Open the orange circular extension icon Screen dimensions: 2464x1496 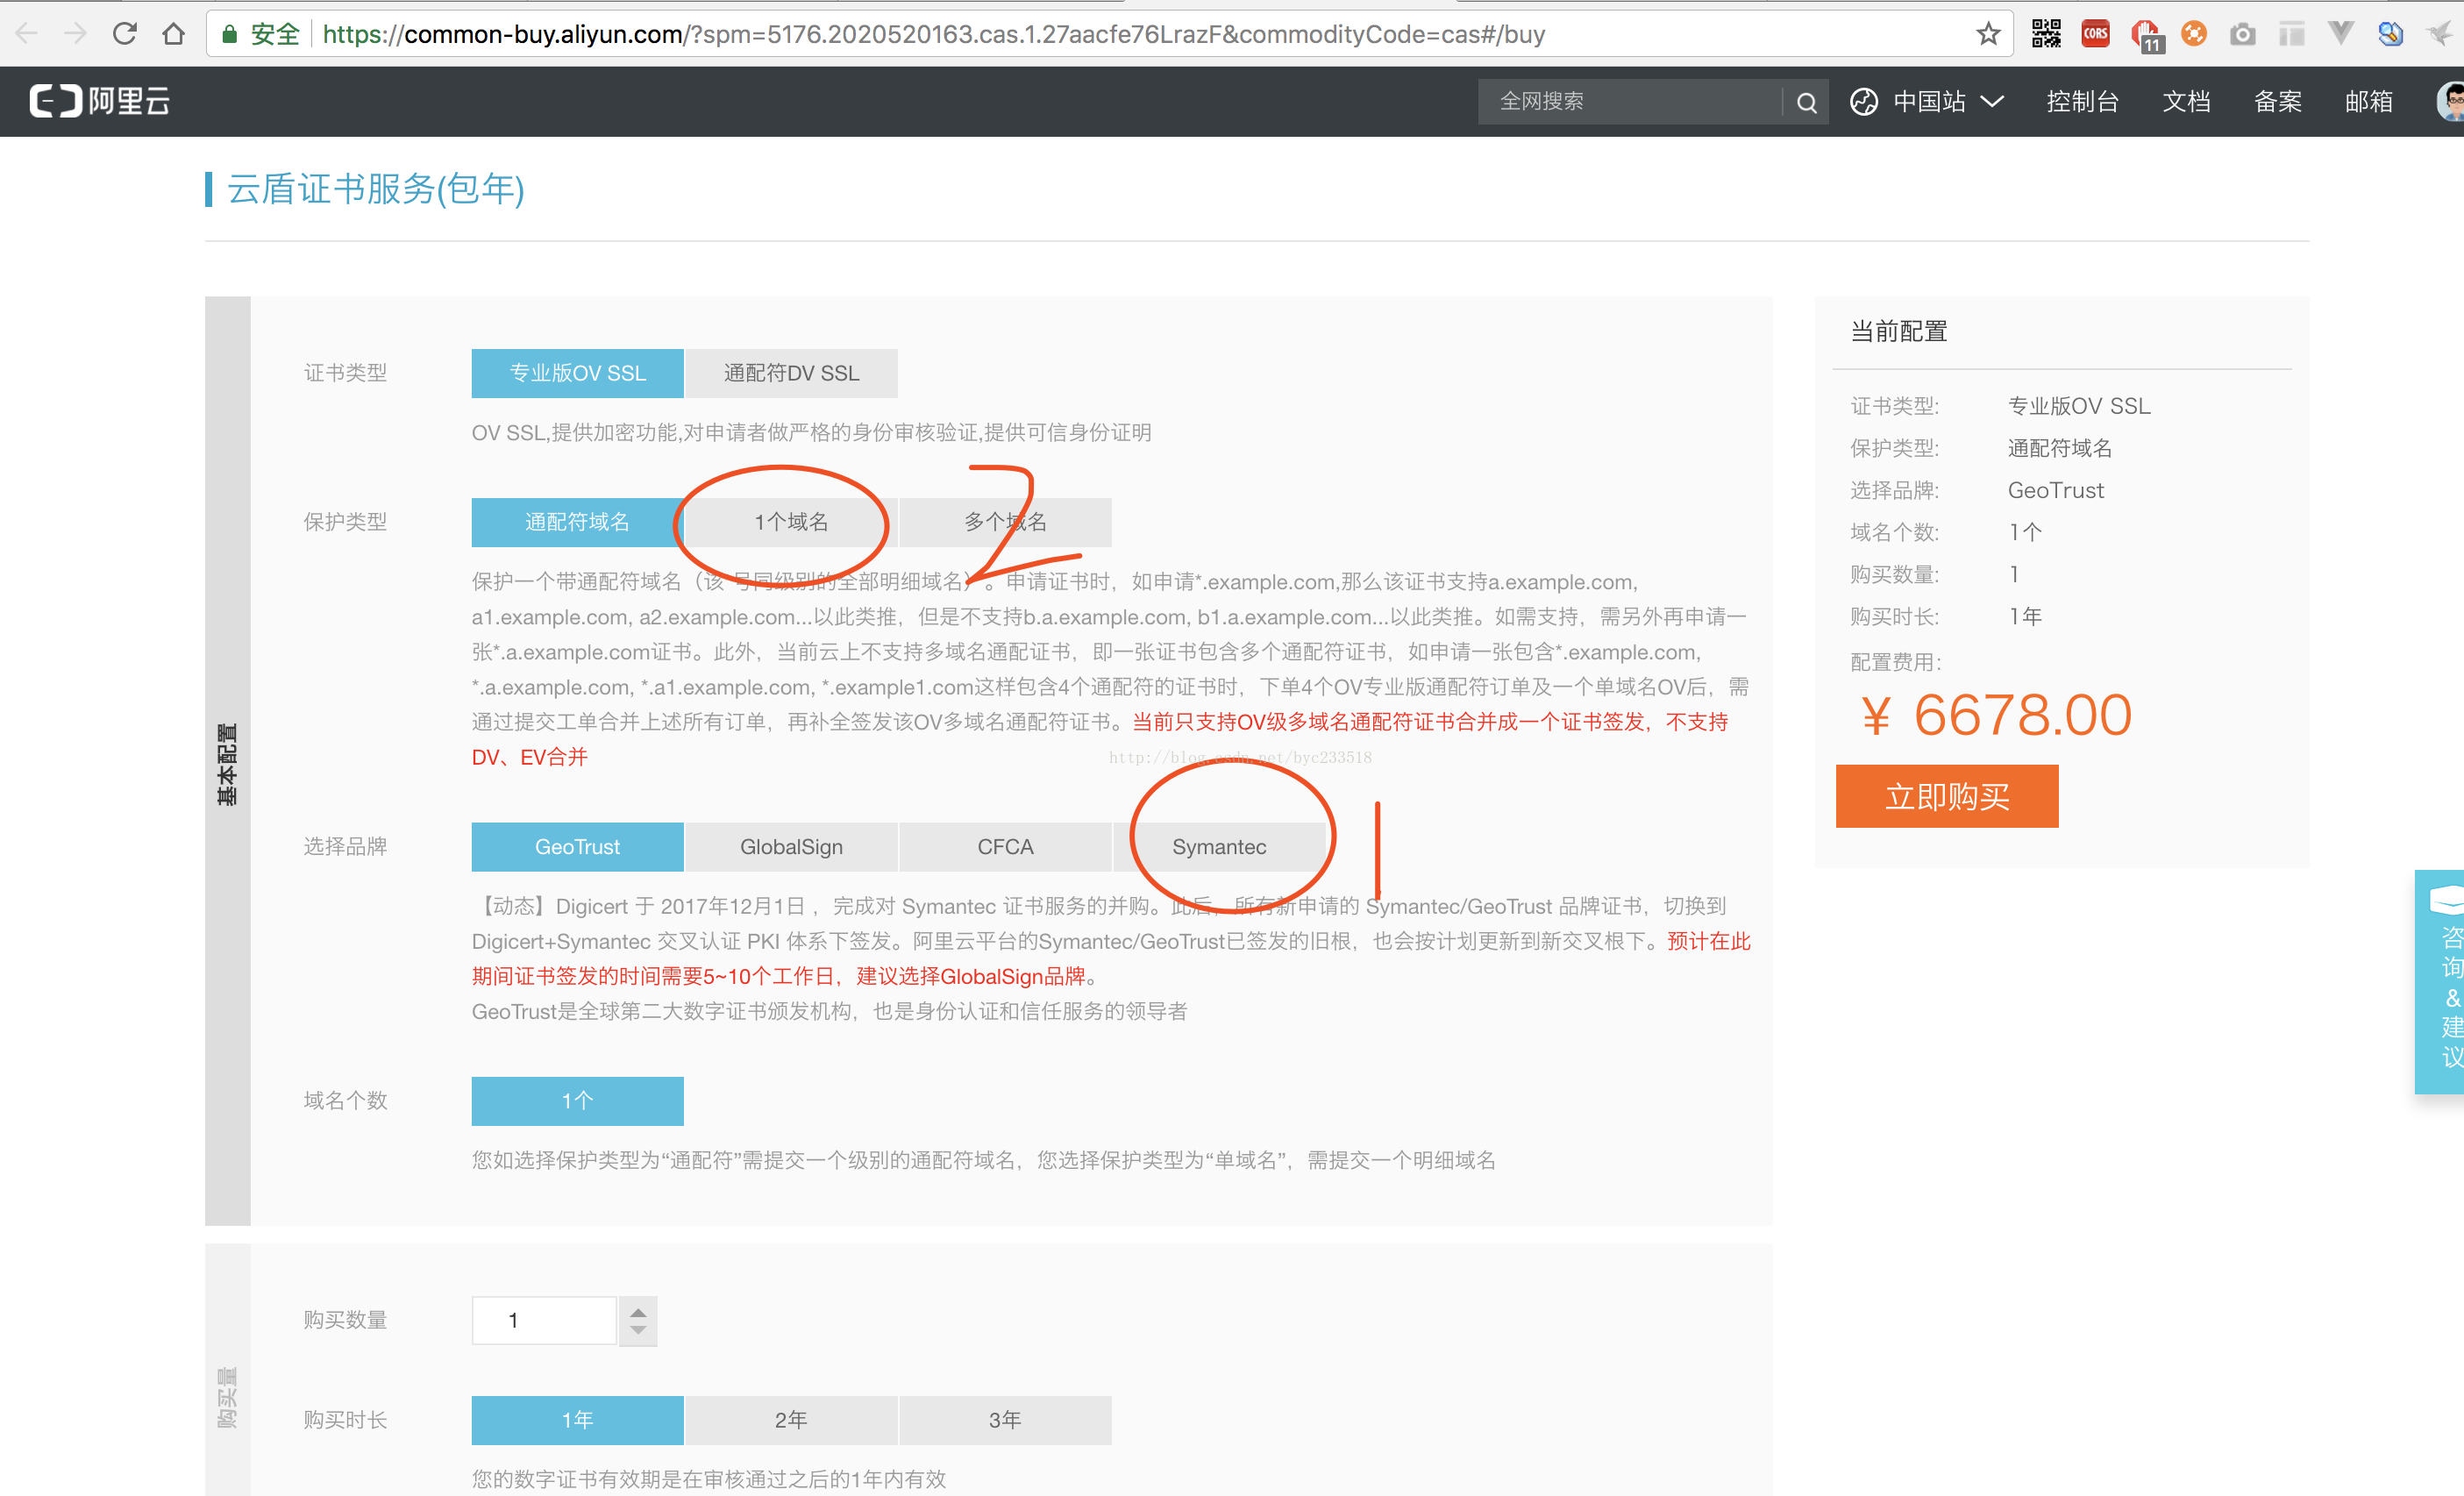point(2194,34)
